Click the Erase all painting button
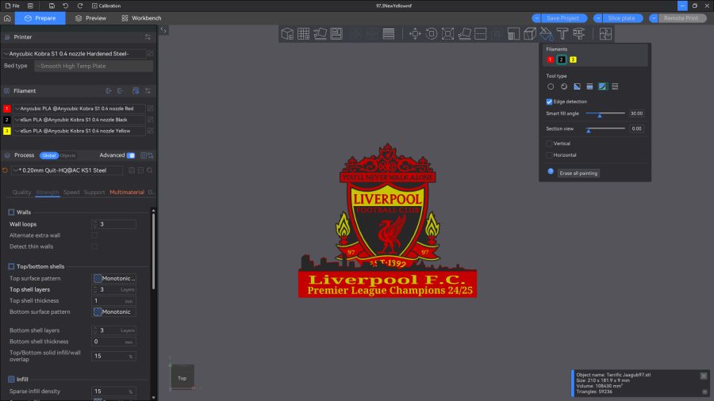The image size is (714, 401). tap(578, 174)
